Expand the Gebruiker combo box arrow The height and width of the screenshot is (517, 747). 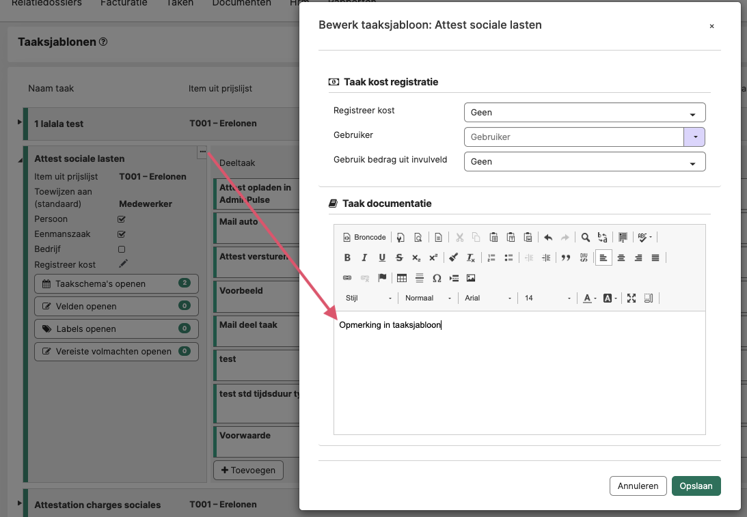pos(694,137)
